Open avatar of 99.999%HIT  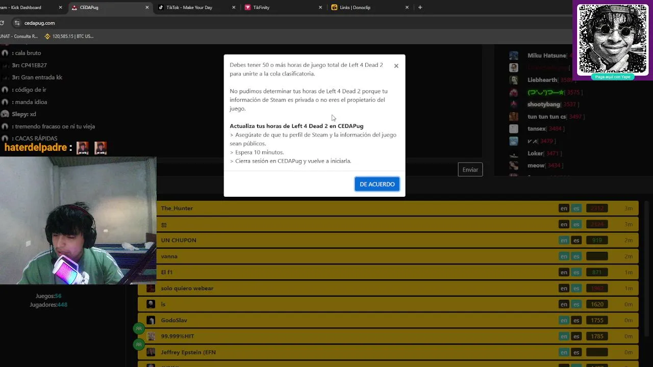click(x=150, y=336)
